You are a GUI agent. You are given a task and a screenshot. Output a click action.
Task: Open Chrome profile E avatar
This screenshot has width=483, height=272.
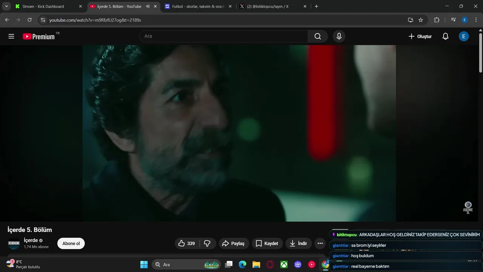click(465, 20)
